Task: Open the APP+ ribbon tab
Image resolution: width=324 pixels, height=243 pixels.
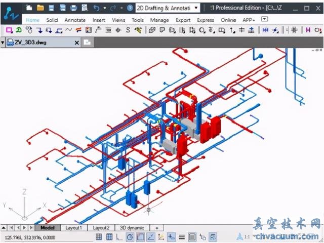Action: (x=249, y=20)
